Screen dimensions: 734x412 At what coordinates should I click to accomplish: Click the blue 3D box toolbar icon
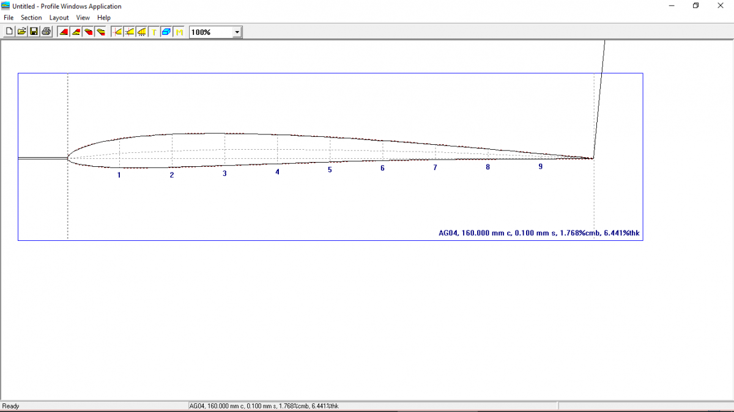(x=166, y=32)
